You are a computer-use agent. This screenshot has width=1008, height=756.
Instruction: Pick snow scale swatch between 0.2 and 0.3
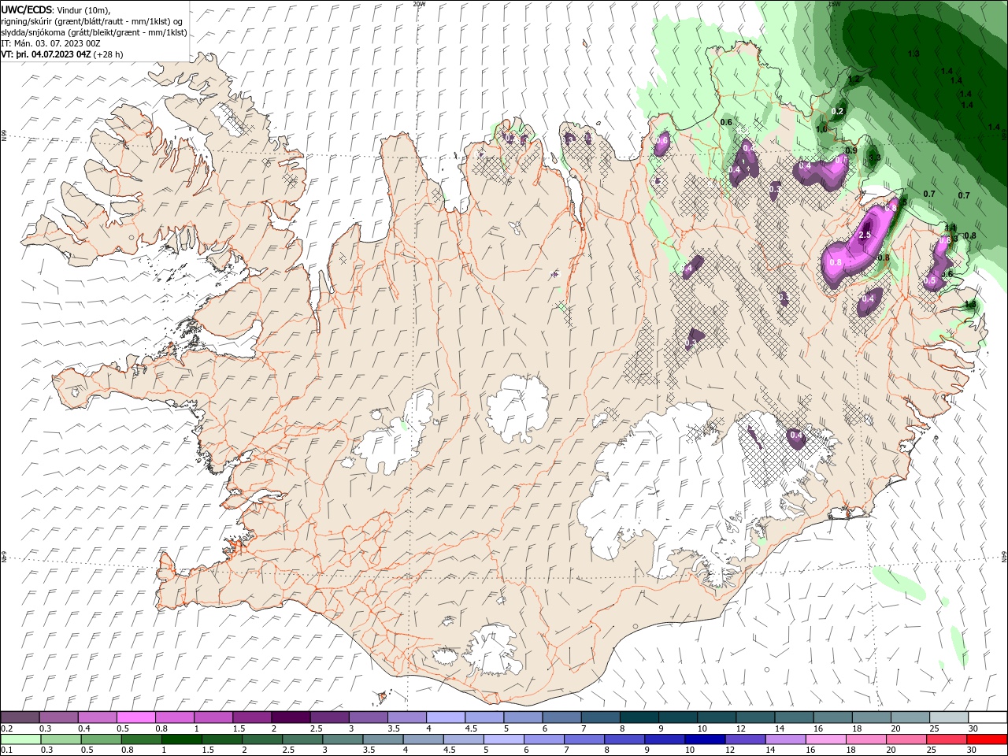20,717
